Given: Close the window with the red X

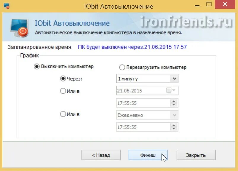Looking at the screenshot, I should coord(225,4).
